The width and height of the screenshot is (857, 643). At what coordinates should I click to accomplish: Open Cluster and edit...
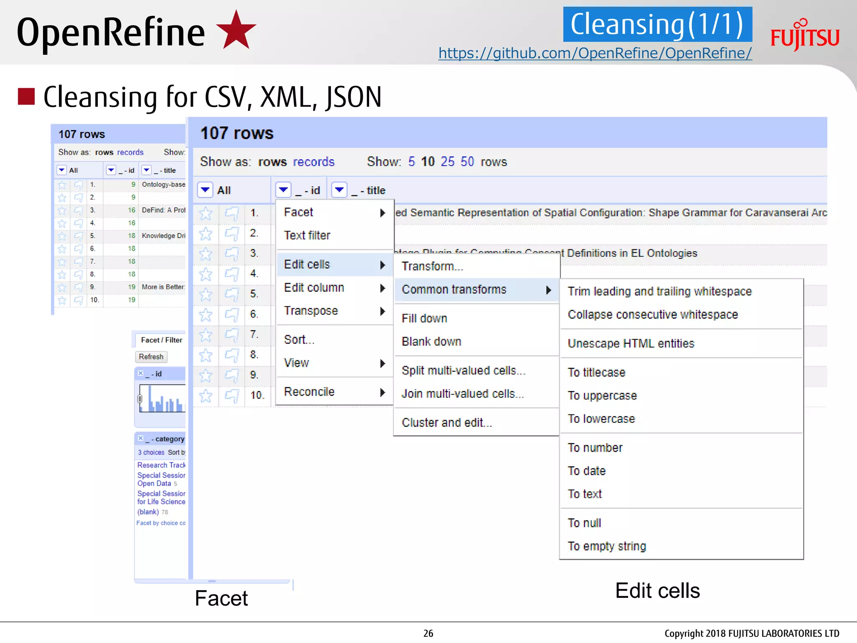coord(477,423)
